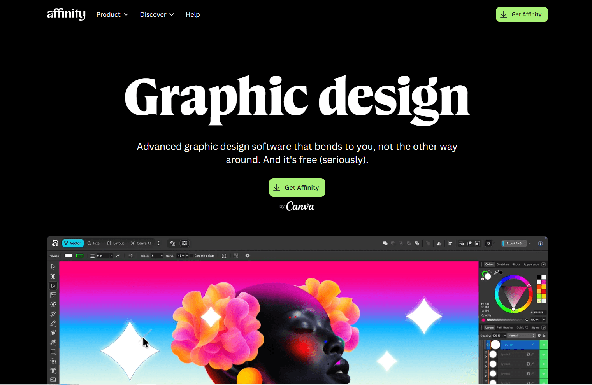Image resolution: width=592 pixels, height=385 pixels.
Task: Switch to the Styles tab
Action: pos(535,327)
